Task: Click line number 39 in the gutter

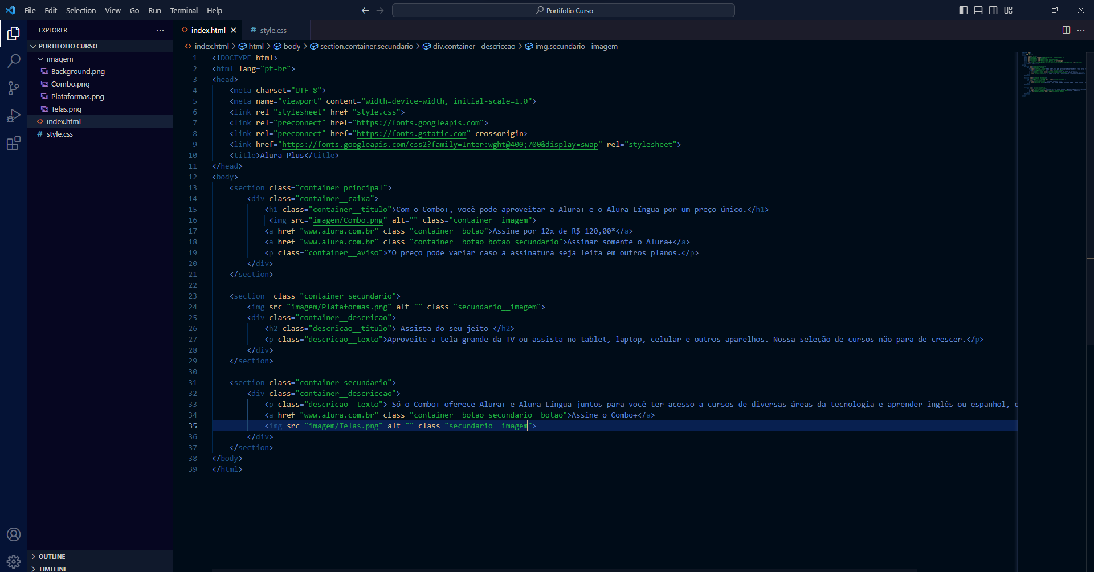Action: (x=193, y=469)
